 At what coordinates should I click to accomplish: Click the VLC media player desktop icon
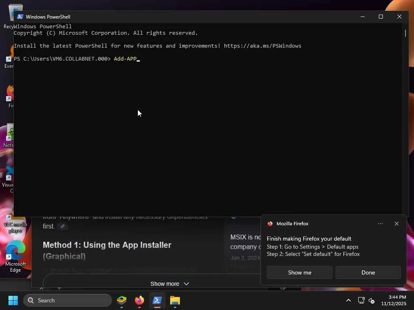click(x=15, y=224)
